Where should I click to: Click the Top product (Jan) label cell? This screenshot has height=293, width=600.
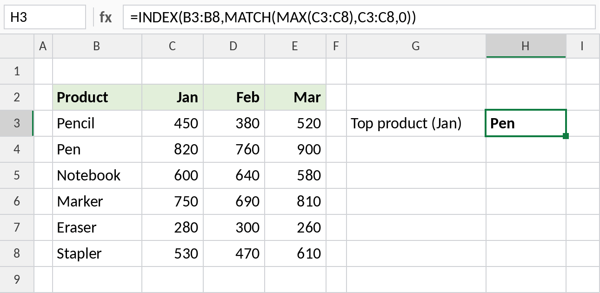416,123
